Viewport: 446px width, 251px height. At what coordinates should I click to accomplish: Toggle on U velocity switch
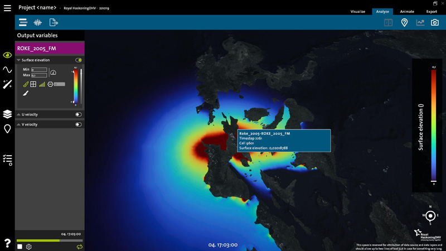[79, 114]
